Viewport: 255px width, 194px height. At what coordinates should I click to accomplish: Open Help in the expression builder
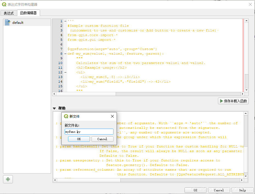242,190
